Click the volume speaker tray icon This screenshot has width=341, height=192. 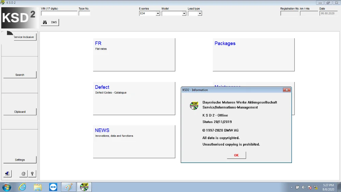coord(303,188)
